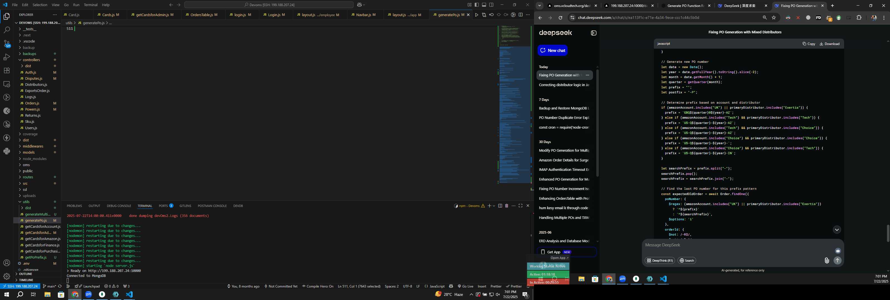Copy the javascript code block

(x=809, y=44)
